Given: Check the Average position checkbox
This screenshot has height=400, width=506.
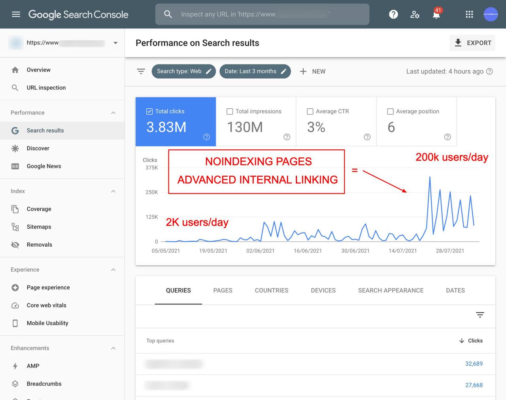Looking at the screenshot, I should pos(390,111).
